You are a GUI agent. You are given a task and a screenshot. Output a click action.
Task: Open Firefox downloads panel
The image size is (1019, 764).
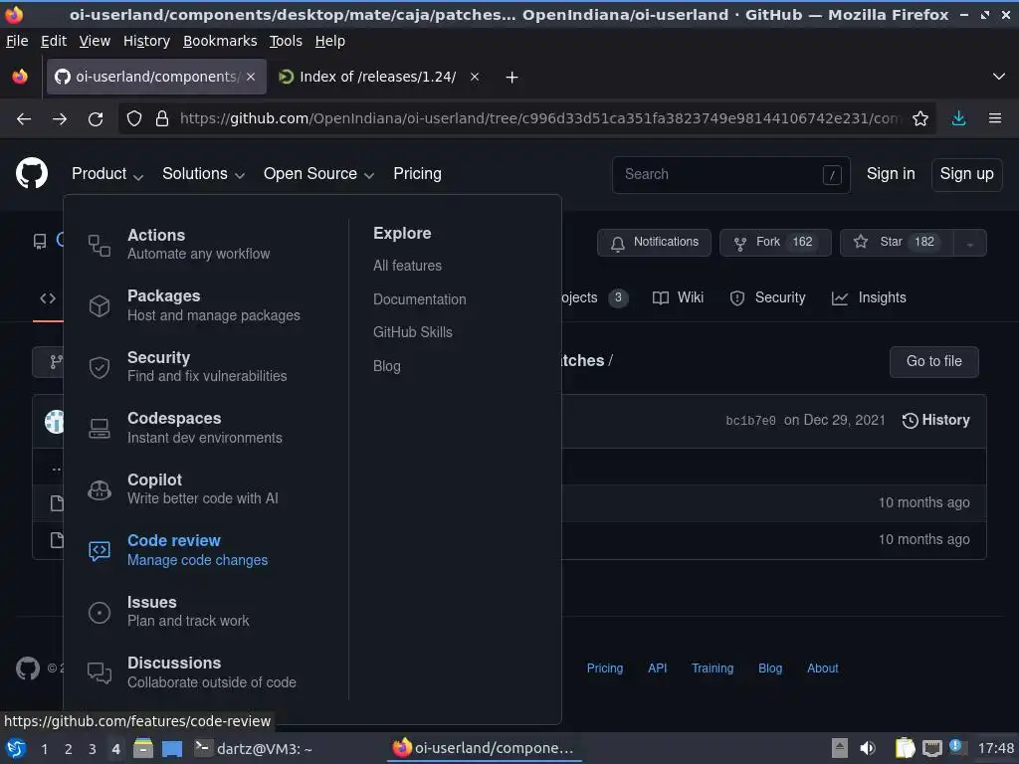click(x=958, y=118)
